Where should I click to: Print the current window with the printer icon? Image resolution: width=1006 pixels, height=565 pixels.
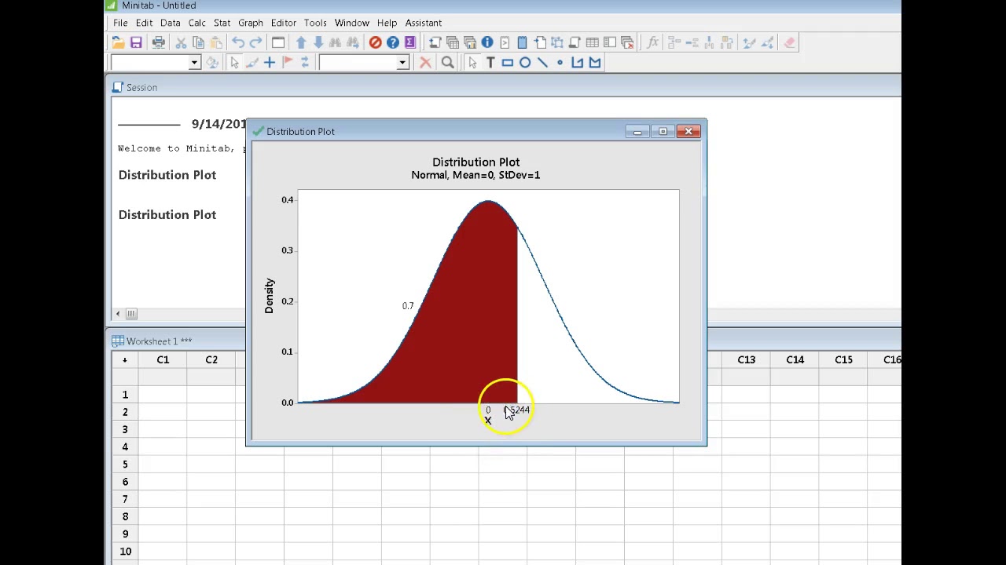158,42
